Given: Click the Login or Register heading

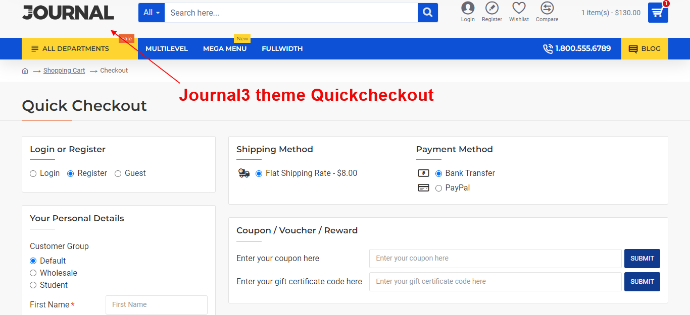Looking at the screenshot, I should tap(68, 149).
